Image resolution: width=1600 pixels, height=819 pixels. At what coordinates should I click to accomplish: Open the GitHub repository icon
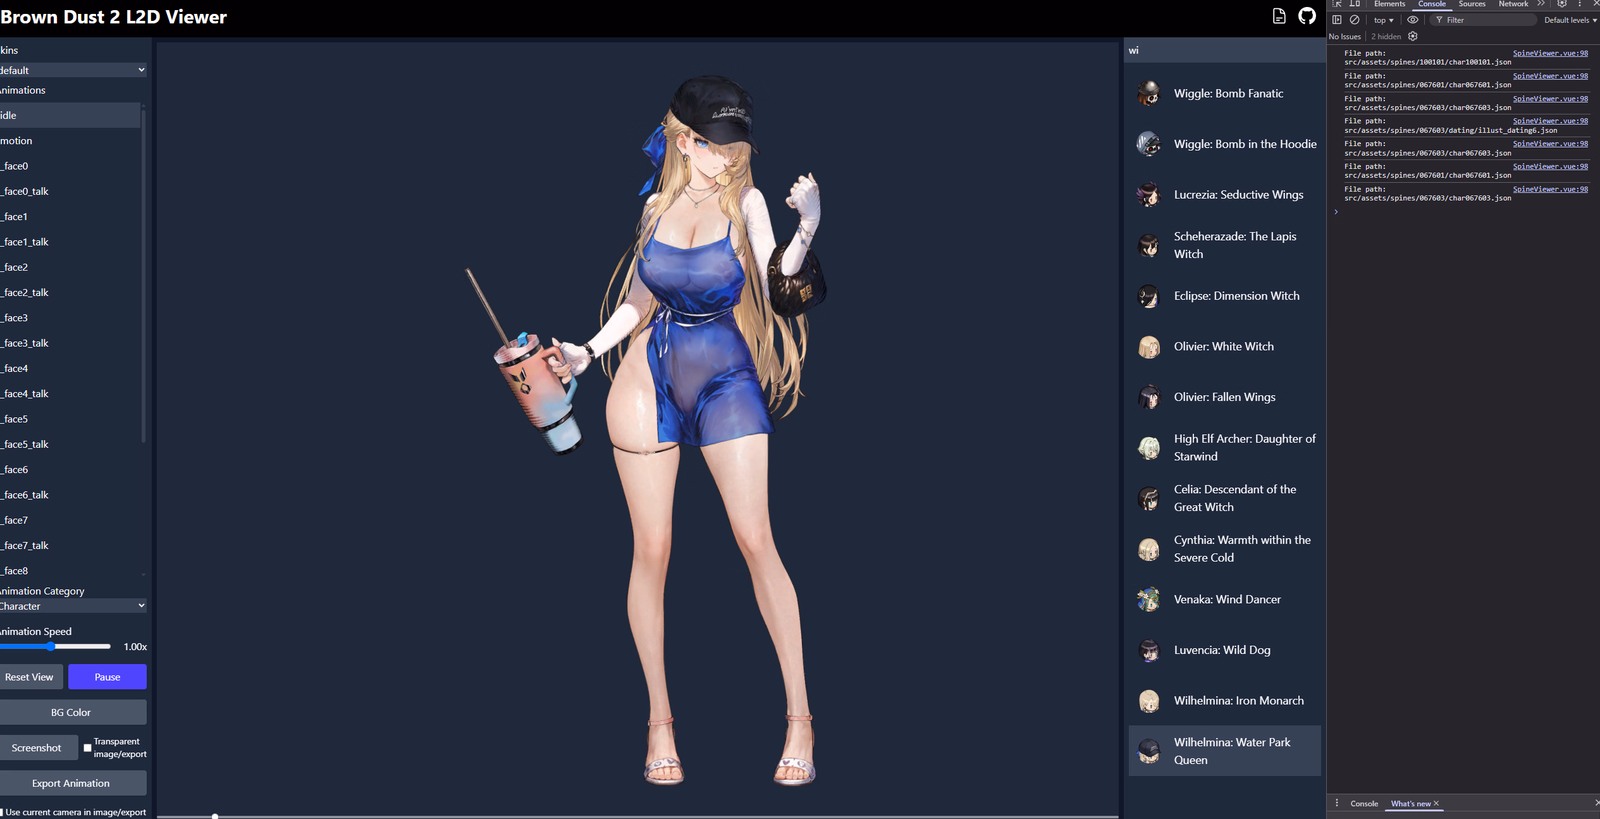pyautogui.click(x=1307, y=16)
